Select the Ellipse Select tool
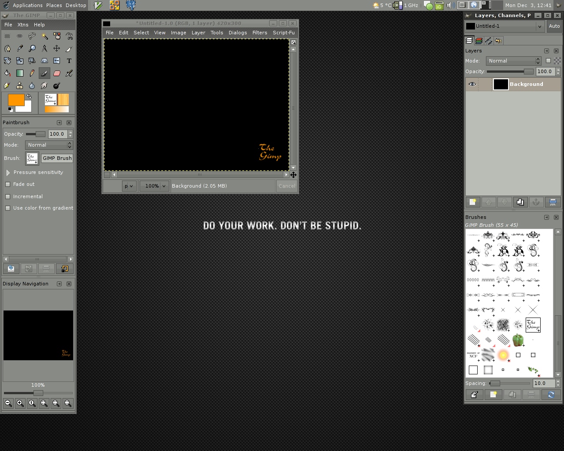564x451 pixels. (x=20, y=36)
